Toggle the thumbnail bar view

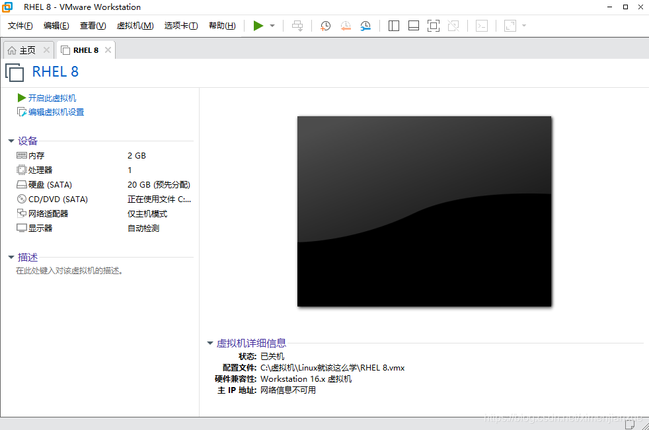pyautogui.click(x=413, y=26)
